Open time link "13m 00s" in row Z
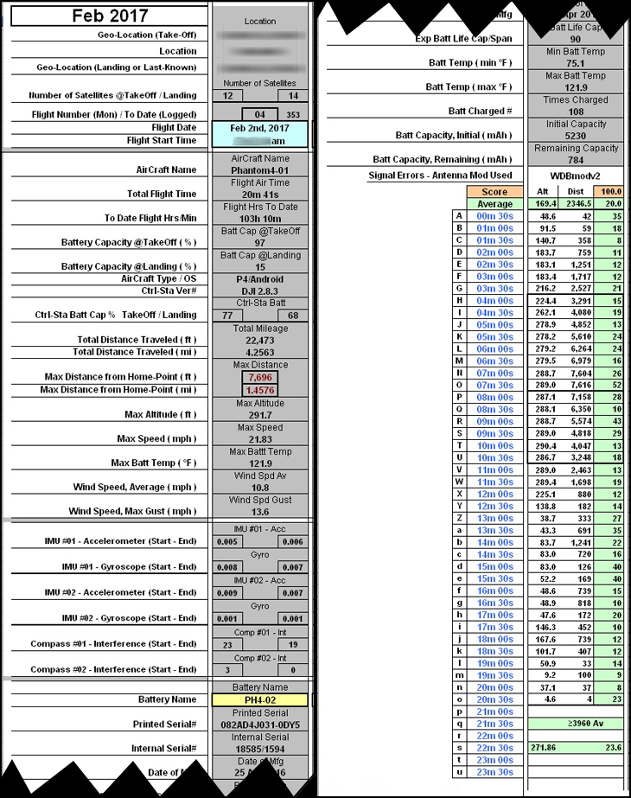The height and width of the screenshot is (798, 631). [494, 518]
